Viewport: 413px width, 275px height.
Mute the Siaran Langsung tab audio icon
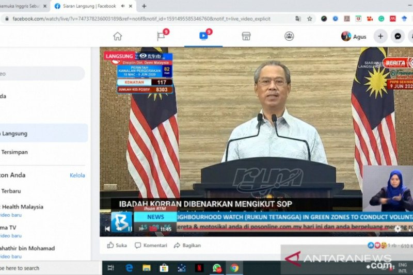coord(123,6)
